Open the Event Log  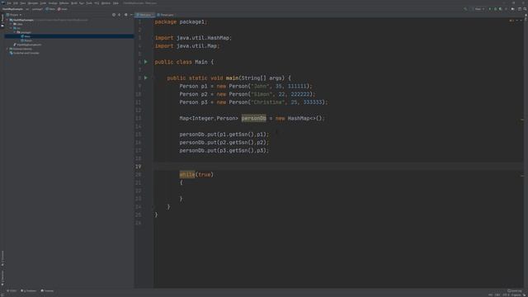515,290
